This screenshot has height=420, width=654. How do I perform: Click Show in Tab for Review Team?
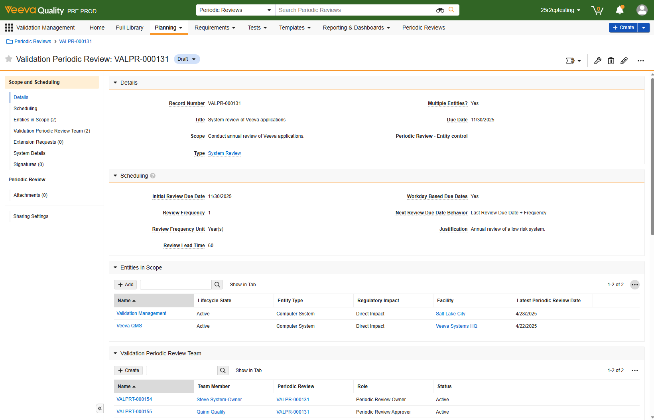[249, 370]
